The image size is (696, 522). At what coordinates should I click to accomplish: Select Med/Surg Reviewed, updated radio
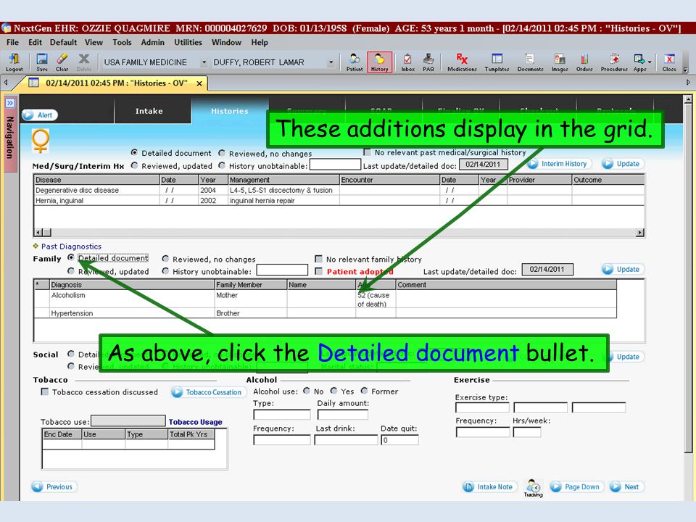[134, 165]
